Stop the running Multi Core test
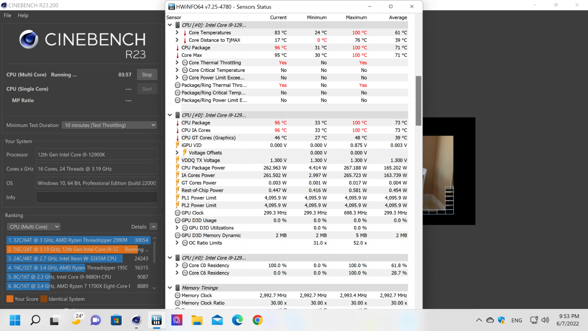Screen dimensions: 588x331 [147, 75]
